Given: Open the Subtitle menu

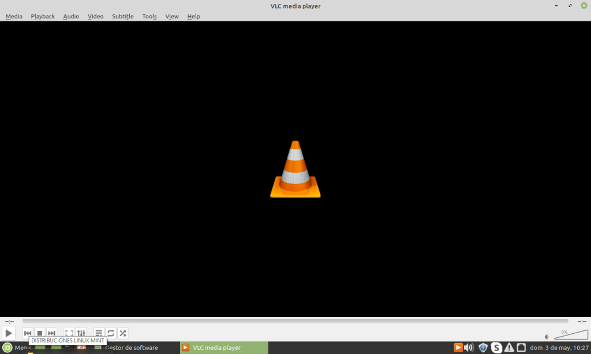Looking at the screenshot, I should pos(122,16).
